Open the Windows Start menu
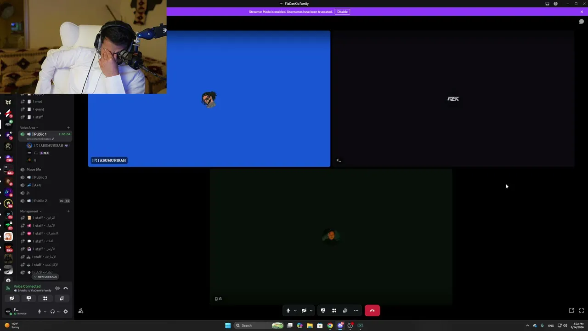The width and height of the screenshot is (588, 331). click(x=228, y=325)
